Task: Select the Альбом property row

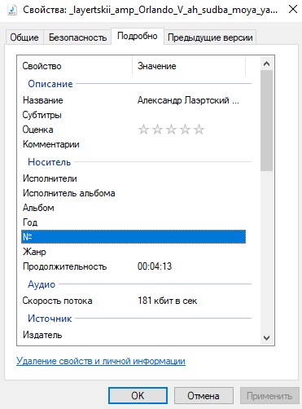Action: point(133,208)
